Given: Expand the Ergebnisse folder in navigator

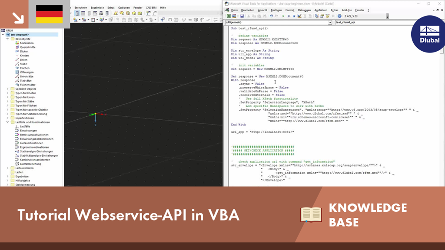Looking at the screenshot, I should (x=8, y=176).
